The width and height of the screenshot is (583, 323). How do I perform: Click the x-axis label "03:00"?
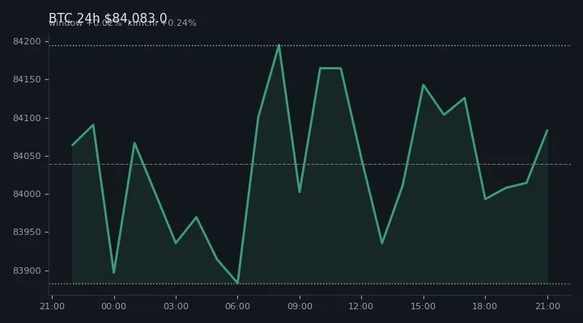176,306
